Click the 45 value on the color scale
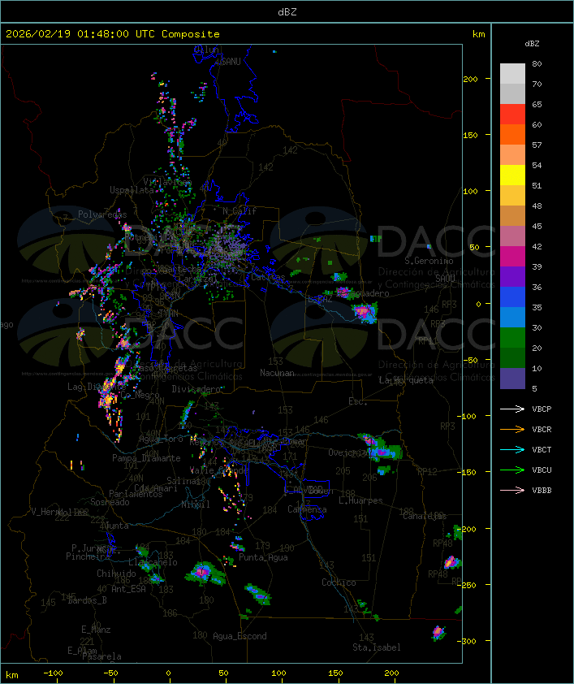 pyautogui.click(x=537, y=226)
